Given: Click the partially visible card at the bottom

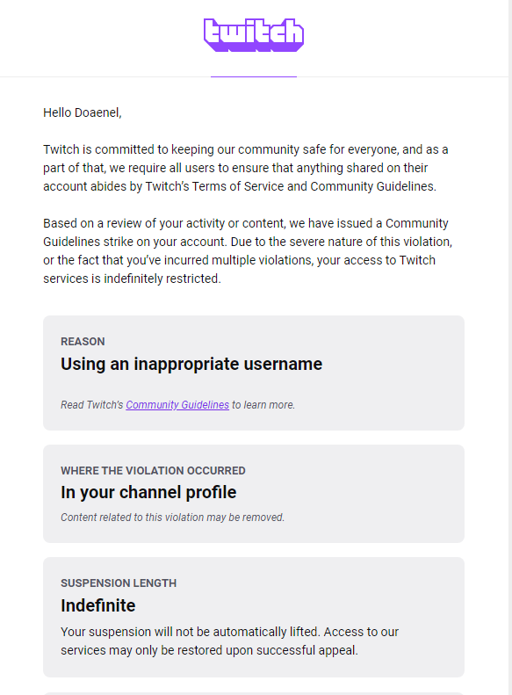Looking at the screenshot, I should 254,693.
